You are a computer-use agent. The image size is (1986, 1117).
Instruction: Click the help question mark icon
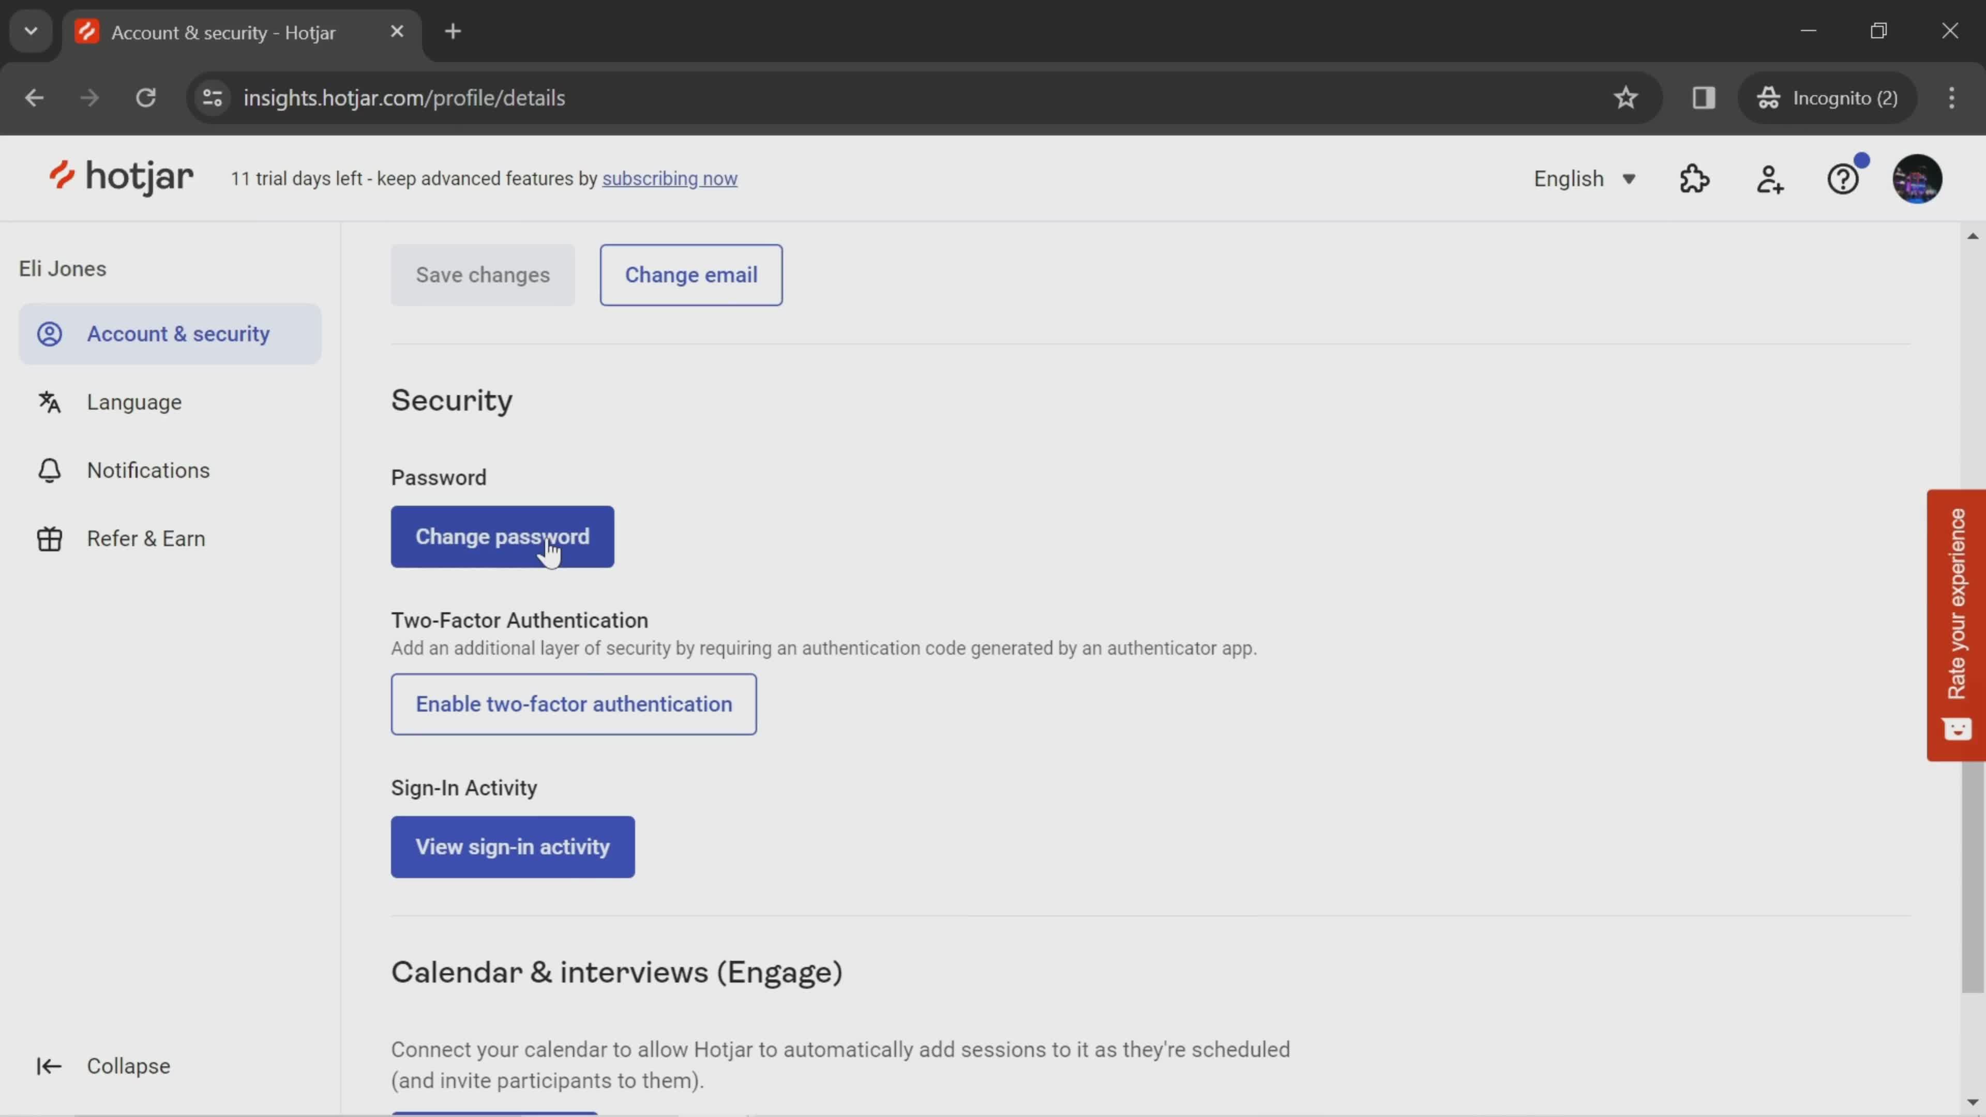coord(1844,178)
